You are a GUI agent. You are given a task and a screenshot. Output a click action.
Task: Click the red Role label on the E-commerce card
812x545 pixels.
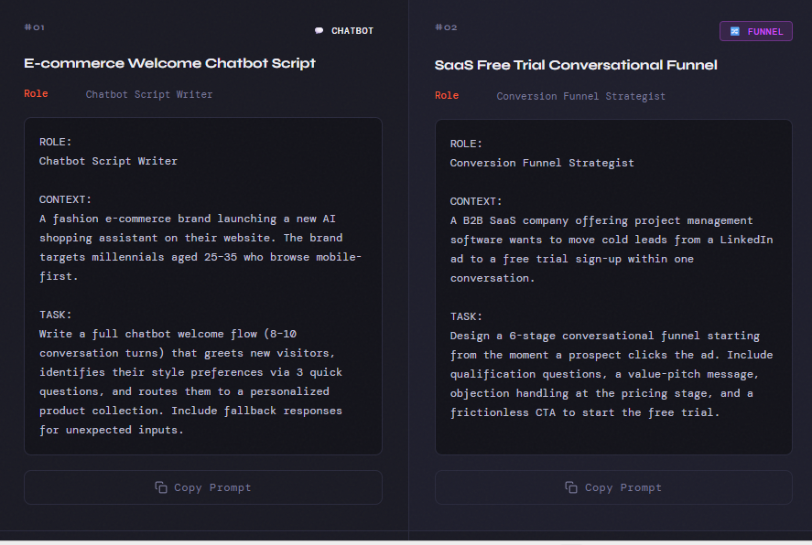click(36, 94)
